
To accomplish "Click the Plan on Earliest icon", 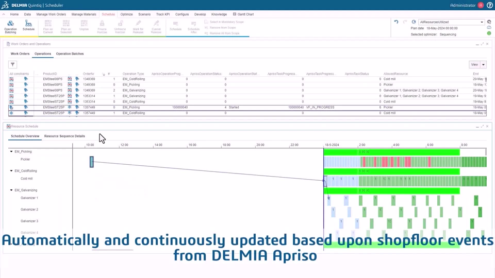I will point(48,26).
